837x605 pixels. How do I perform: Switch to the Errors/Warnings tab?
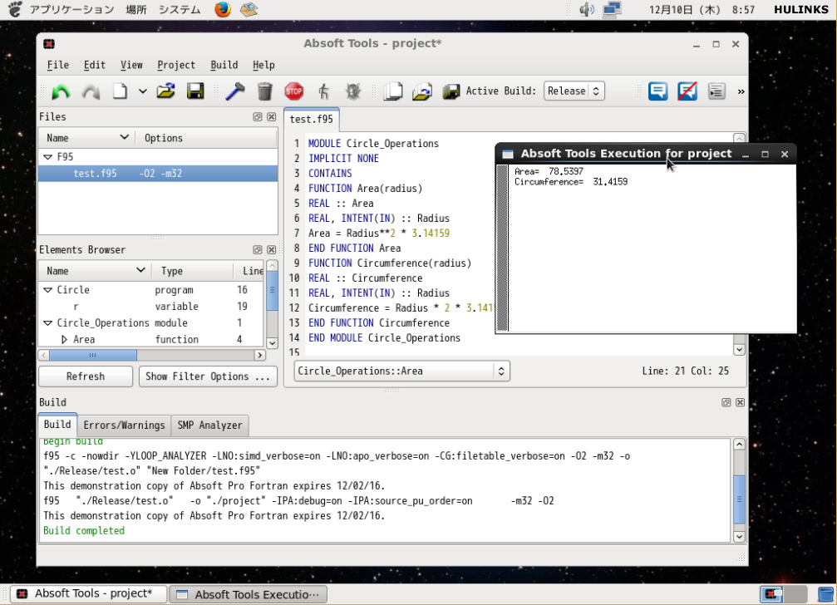tap(124, 425)
